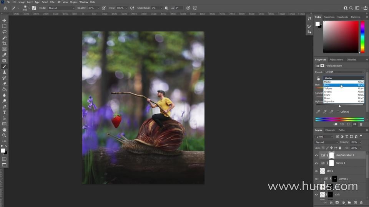Hide the Curves 4 layer

[x=316, y=163]
